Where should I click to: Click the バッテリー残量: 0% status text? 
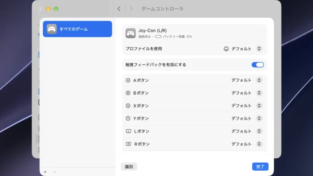pos(177,36)
